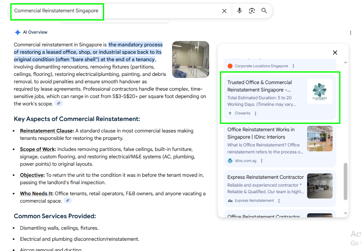Open Express Reinstatement Contractor result
Viewport: 361px width, 251px height.
pyautogui.click(x=266, y=177)
